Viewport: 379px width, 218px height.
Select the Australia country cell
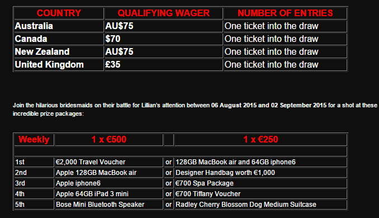click(x=59, y=26)
